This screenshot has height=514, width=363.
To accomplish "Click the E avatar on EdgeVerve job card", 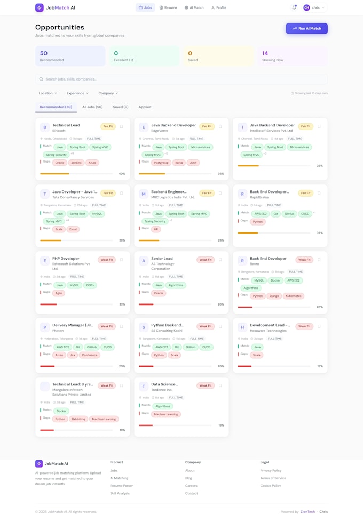I will tap(144, 127).
